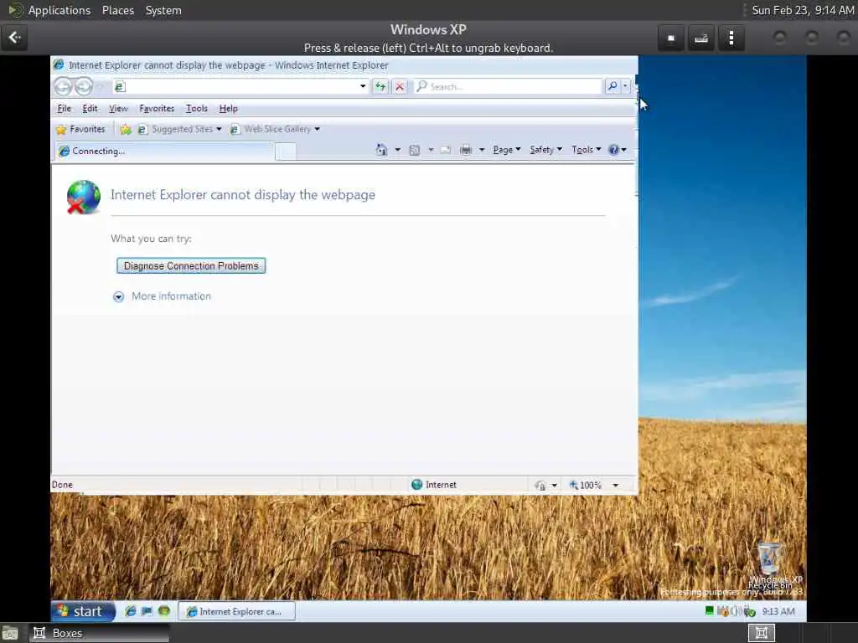The width and height of the screenshot is (858, 643).
Task: Launch Internet Explorer from Quick Launch
Action: [130, 611]
